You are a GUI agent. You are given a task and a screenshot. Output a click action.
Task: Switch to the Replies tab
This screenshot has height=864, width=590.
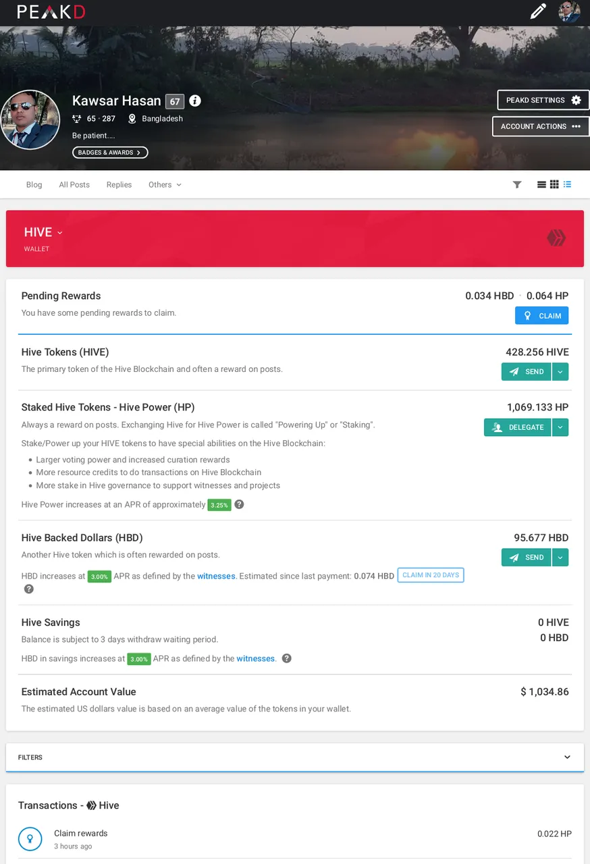pyautogui.click(x=119, y=185)
